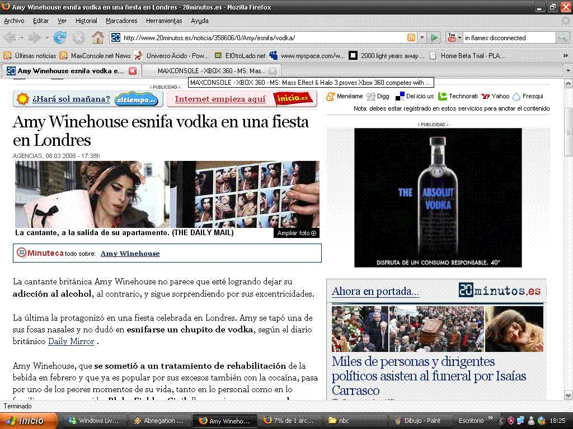573x429 pixels.
Task: Click the page scrollbar up arrow
Action: click(568, 84)
